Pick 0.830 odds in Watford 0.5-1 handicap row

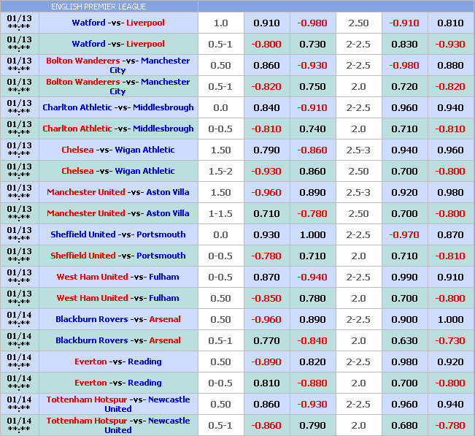tap(404, 45)
